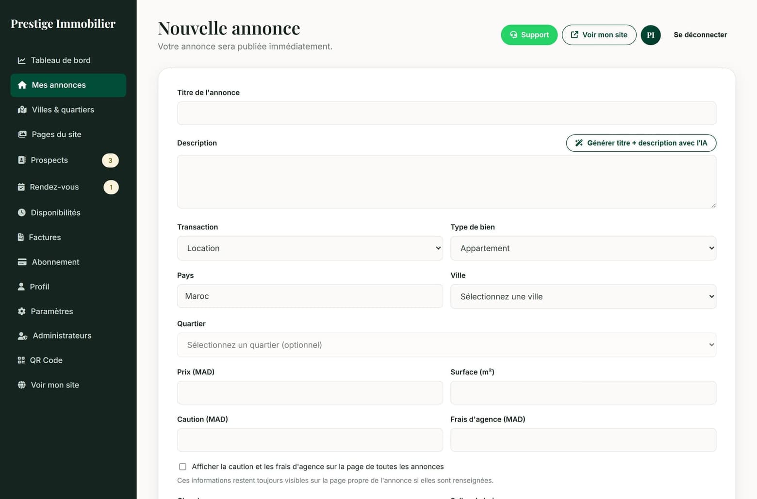757x499 pixels.
Task: Tick the Afficher la caution et frais checkbox
Action: 182,467
